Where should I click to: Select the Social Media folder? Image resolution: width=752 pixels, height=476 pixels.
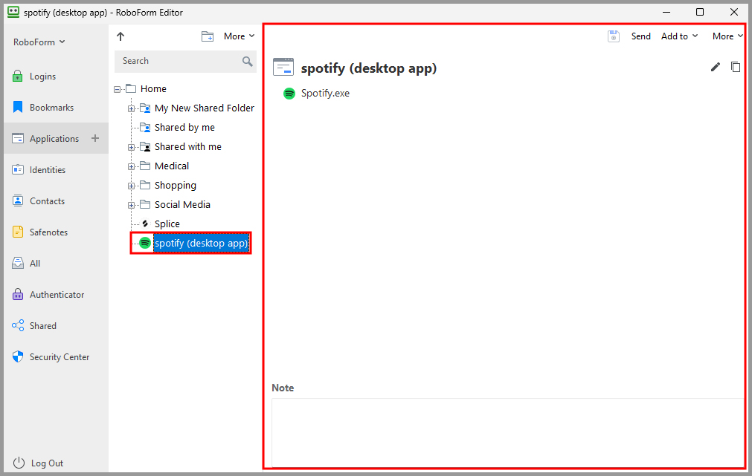182,204
